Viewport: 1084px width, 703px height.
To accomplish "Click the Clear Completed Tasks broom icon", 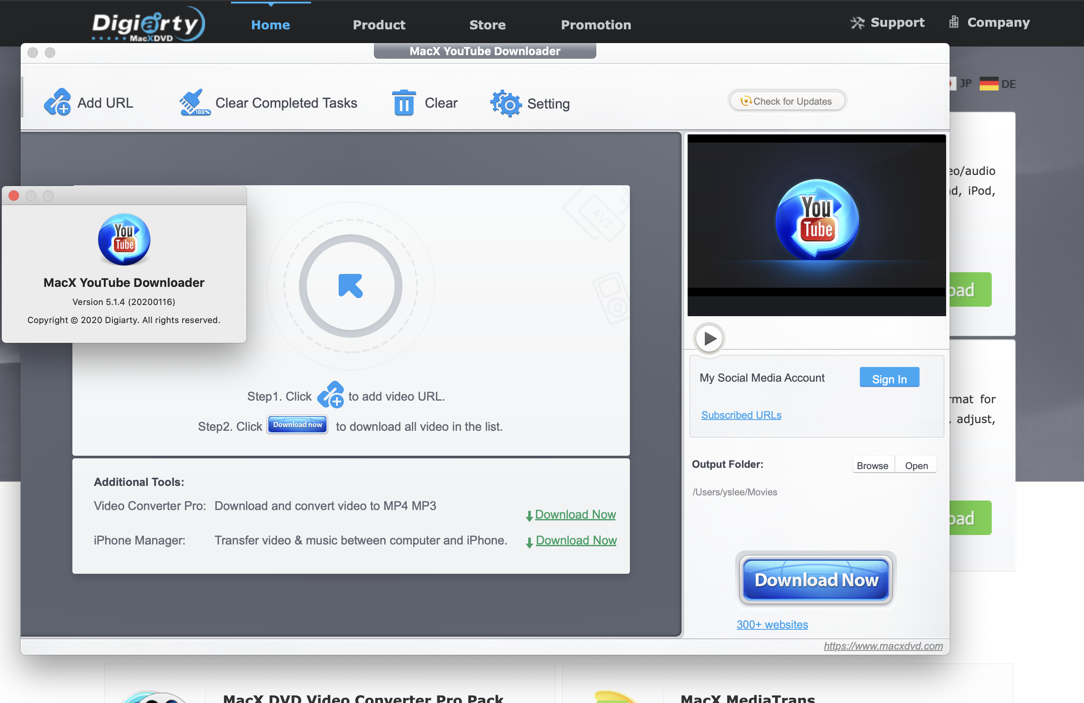I will point(194,103).
